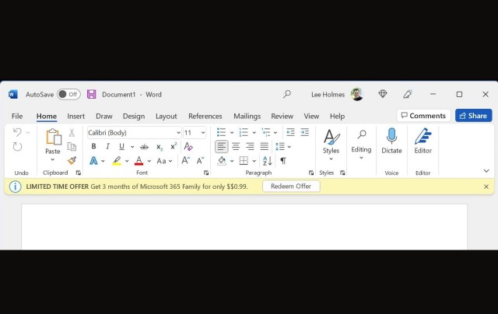This screenshot has width=498, height=314.
Task: Expand the Paste options arrow
Action: (53, 159)
